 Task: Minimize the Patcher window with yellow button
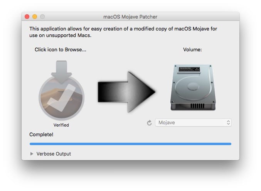35,17
